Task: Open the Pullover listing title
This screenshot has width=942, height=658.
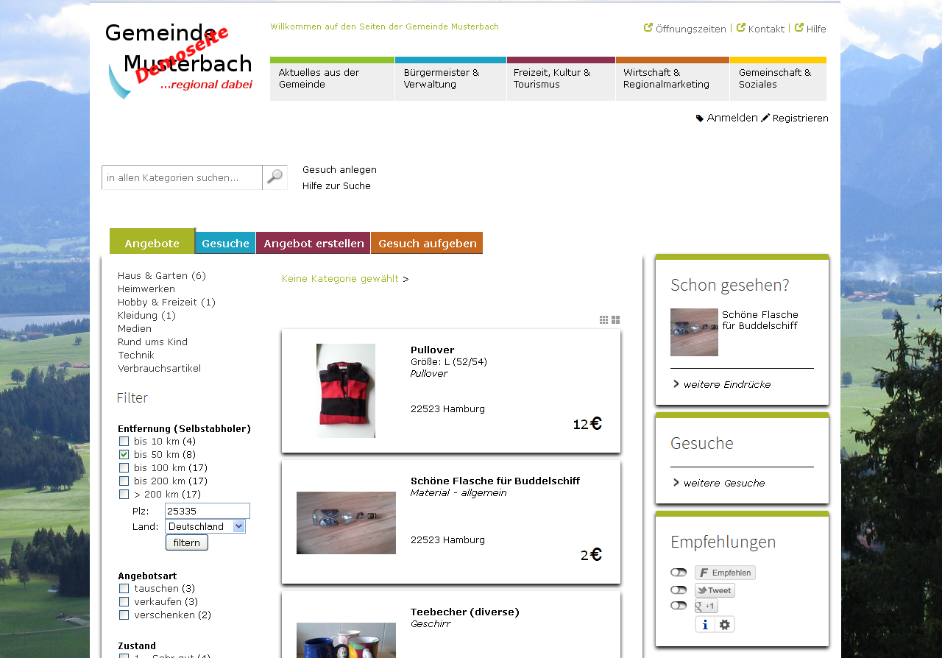Action: coord(433,350)
